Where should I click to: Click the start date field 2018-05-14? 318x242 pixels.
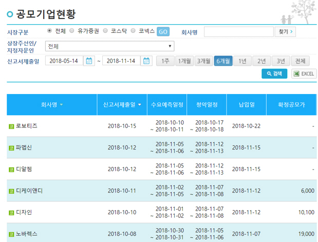64,61
